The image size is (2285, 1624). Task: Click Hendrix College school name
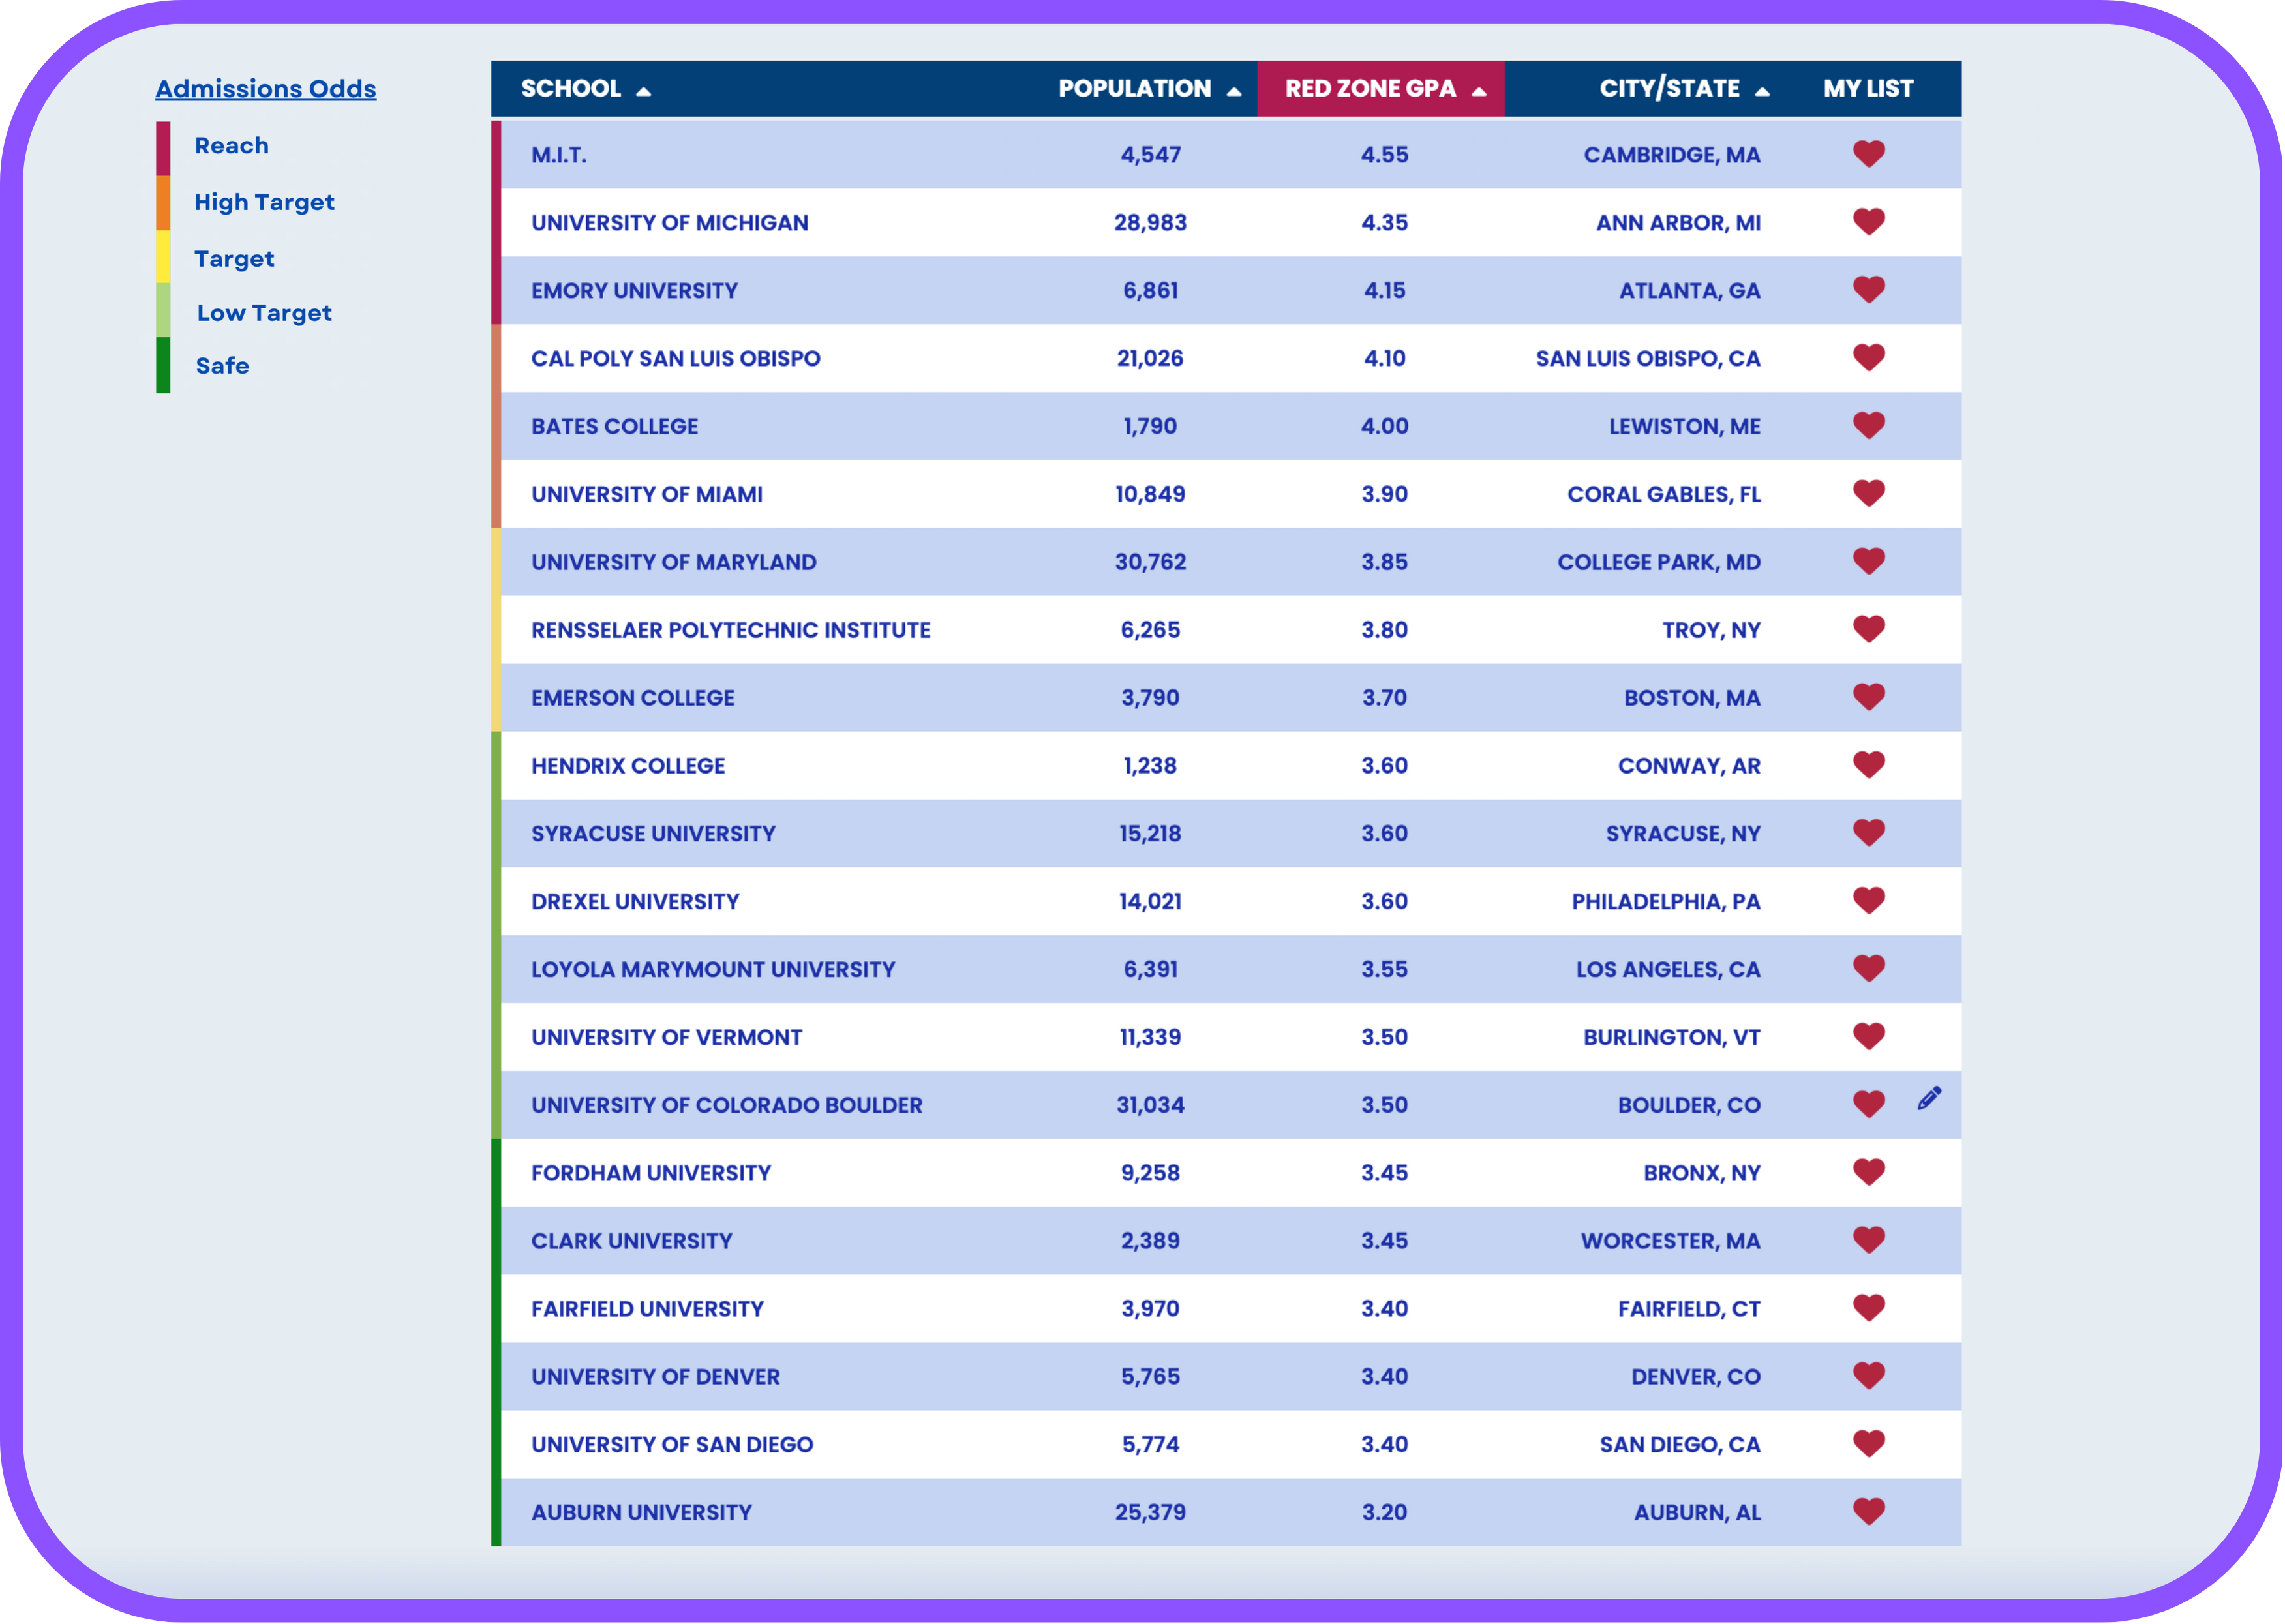[628, 767]
